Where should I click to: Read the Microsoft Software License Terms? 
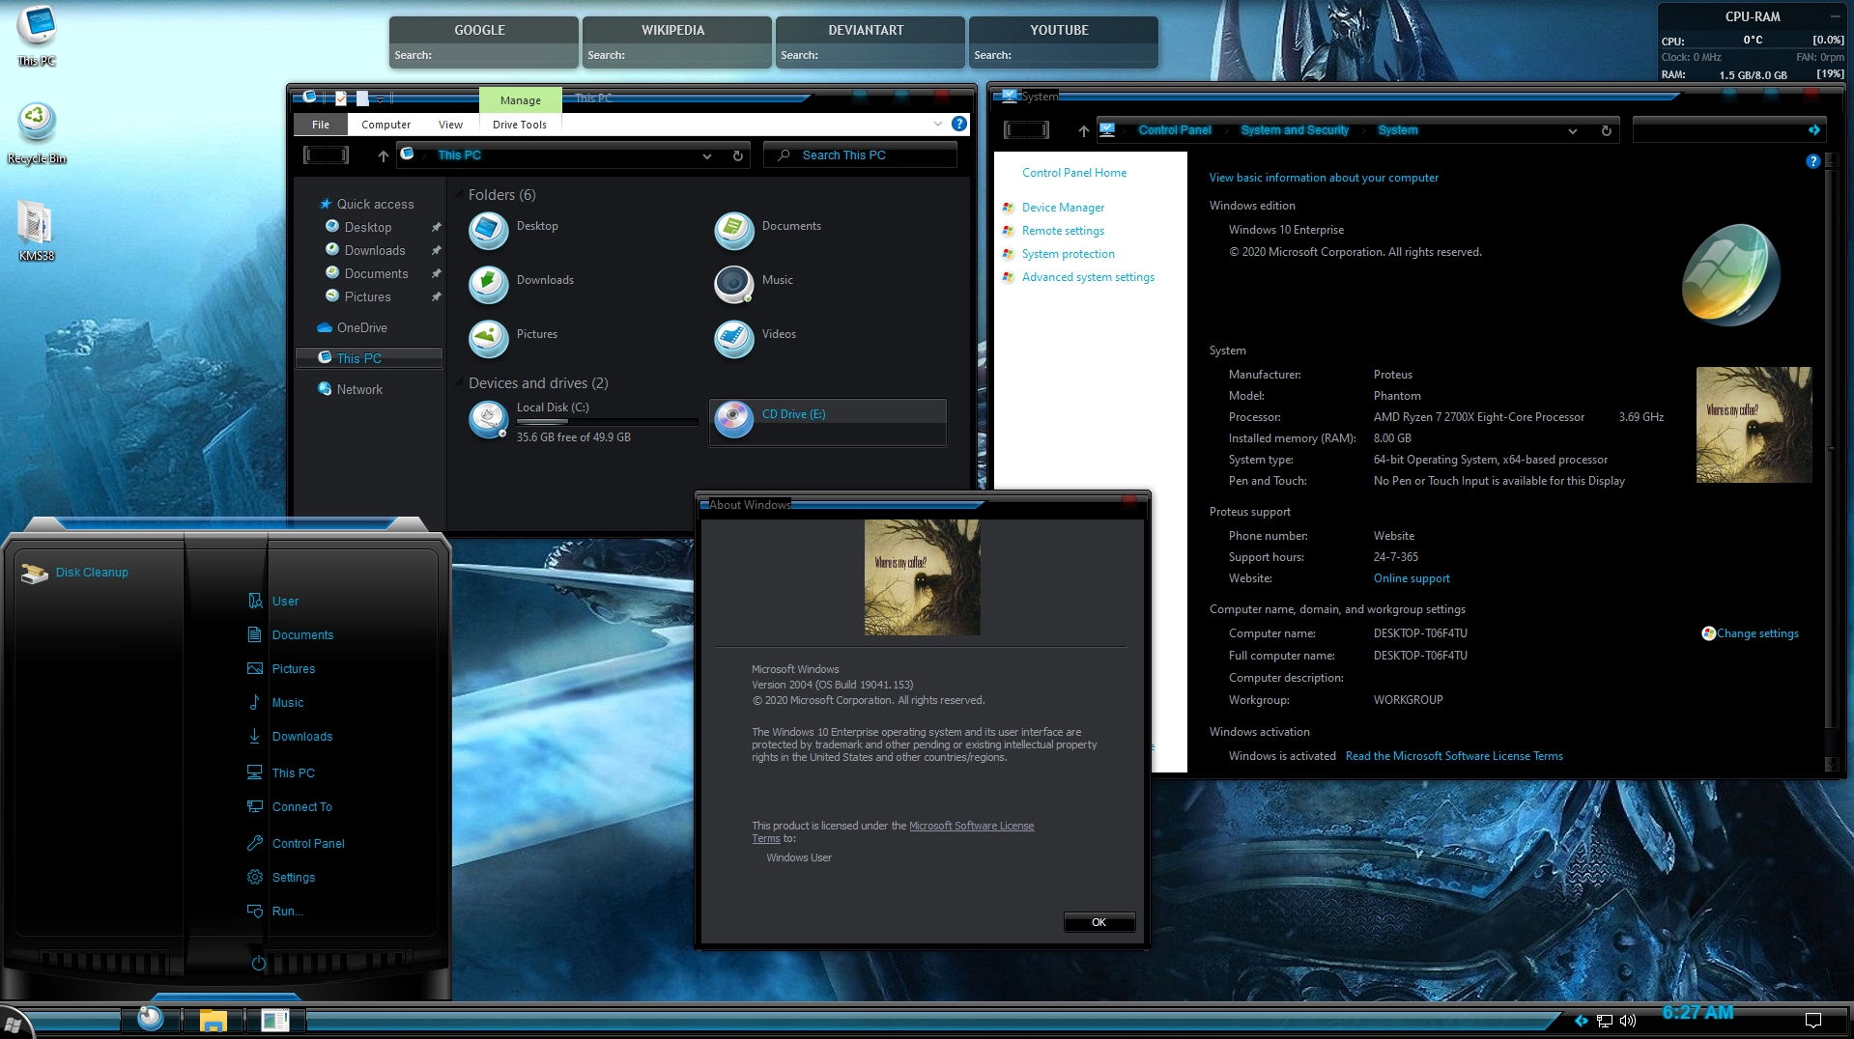click(x=1454, y=756)
